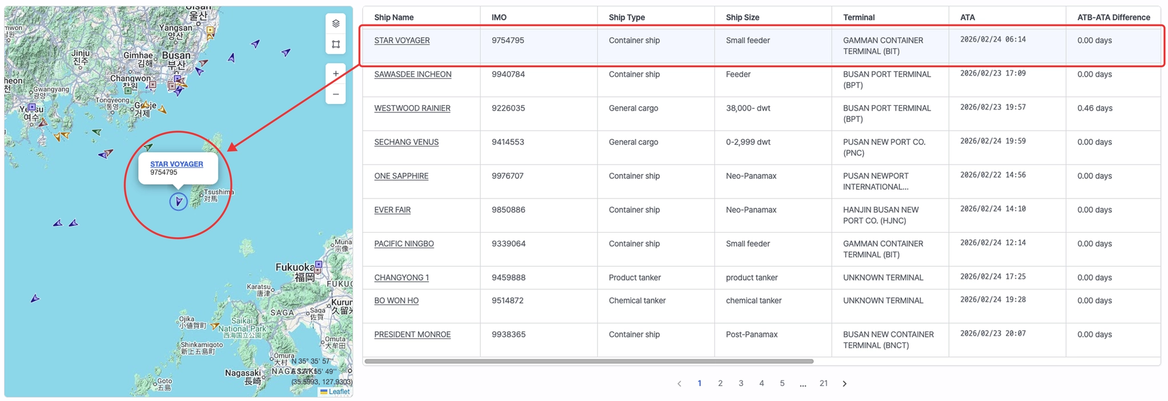Screen dimensions: 1168x401
Task: Go to page 4
Action: point(761,383)
